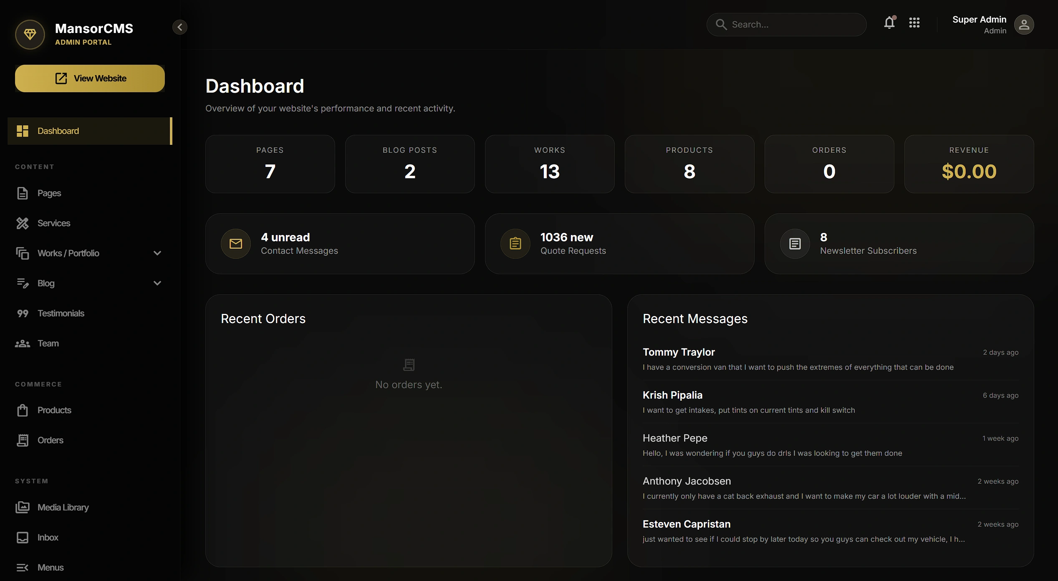Expand the Blog submenu chevron
Screen dimensions: 1058x581
pyautogui.click(x=157, y=283)
